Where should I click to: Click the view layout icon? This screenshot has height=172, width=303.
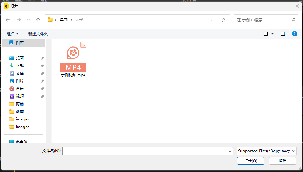pos(266,34)
